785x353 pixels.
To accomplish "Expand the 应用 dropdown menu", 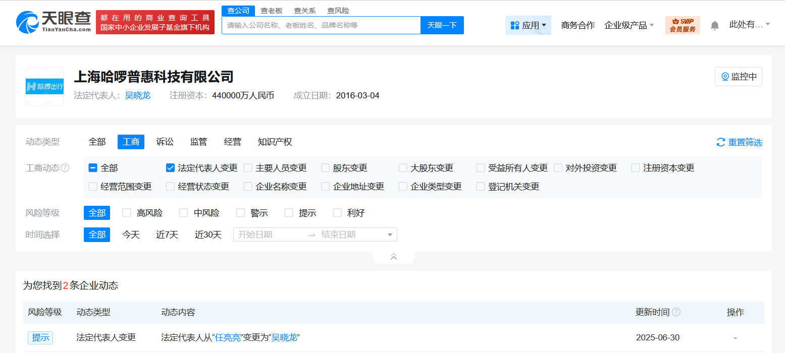I will 528,25.
